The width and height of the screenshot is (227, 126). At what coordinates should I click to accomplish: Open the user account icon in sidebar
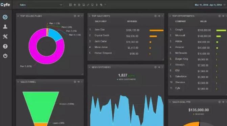click(5, 27)
